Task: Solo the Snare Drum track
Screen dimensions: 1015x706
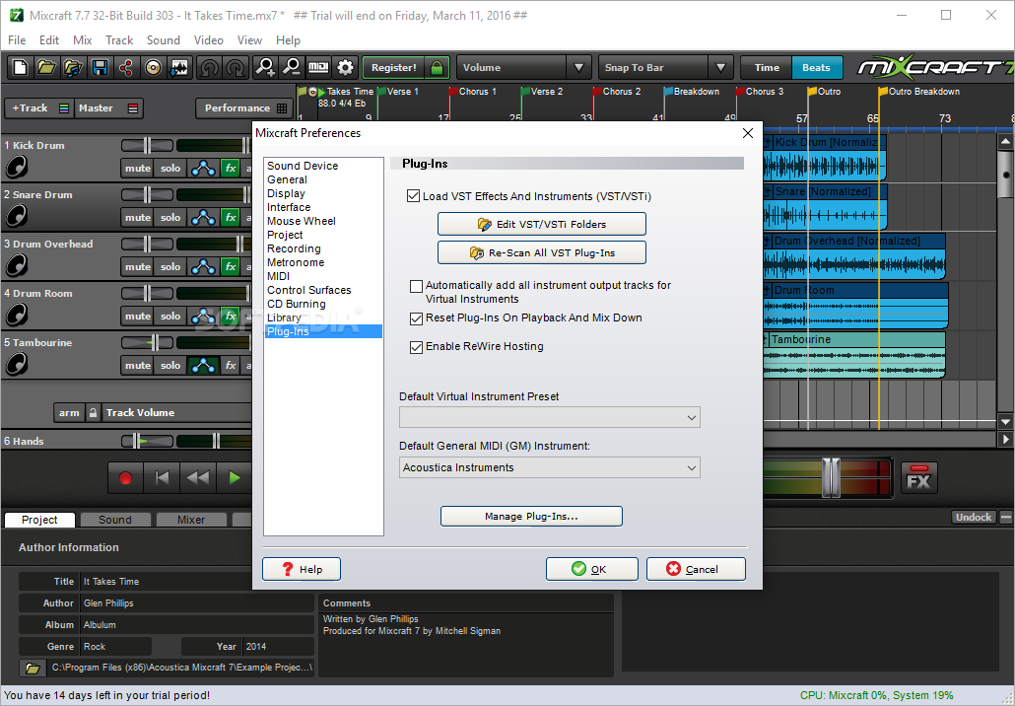Action: click(x=170, y=218)
